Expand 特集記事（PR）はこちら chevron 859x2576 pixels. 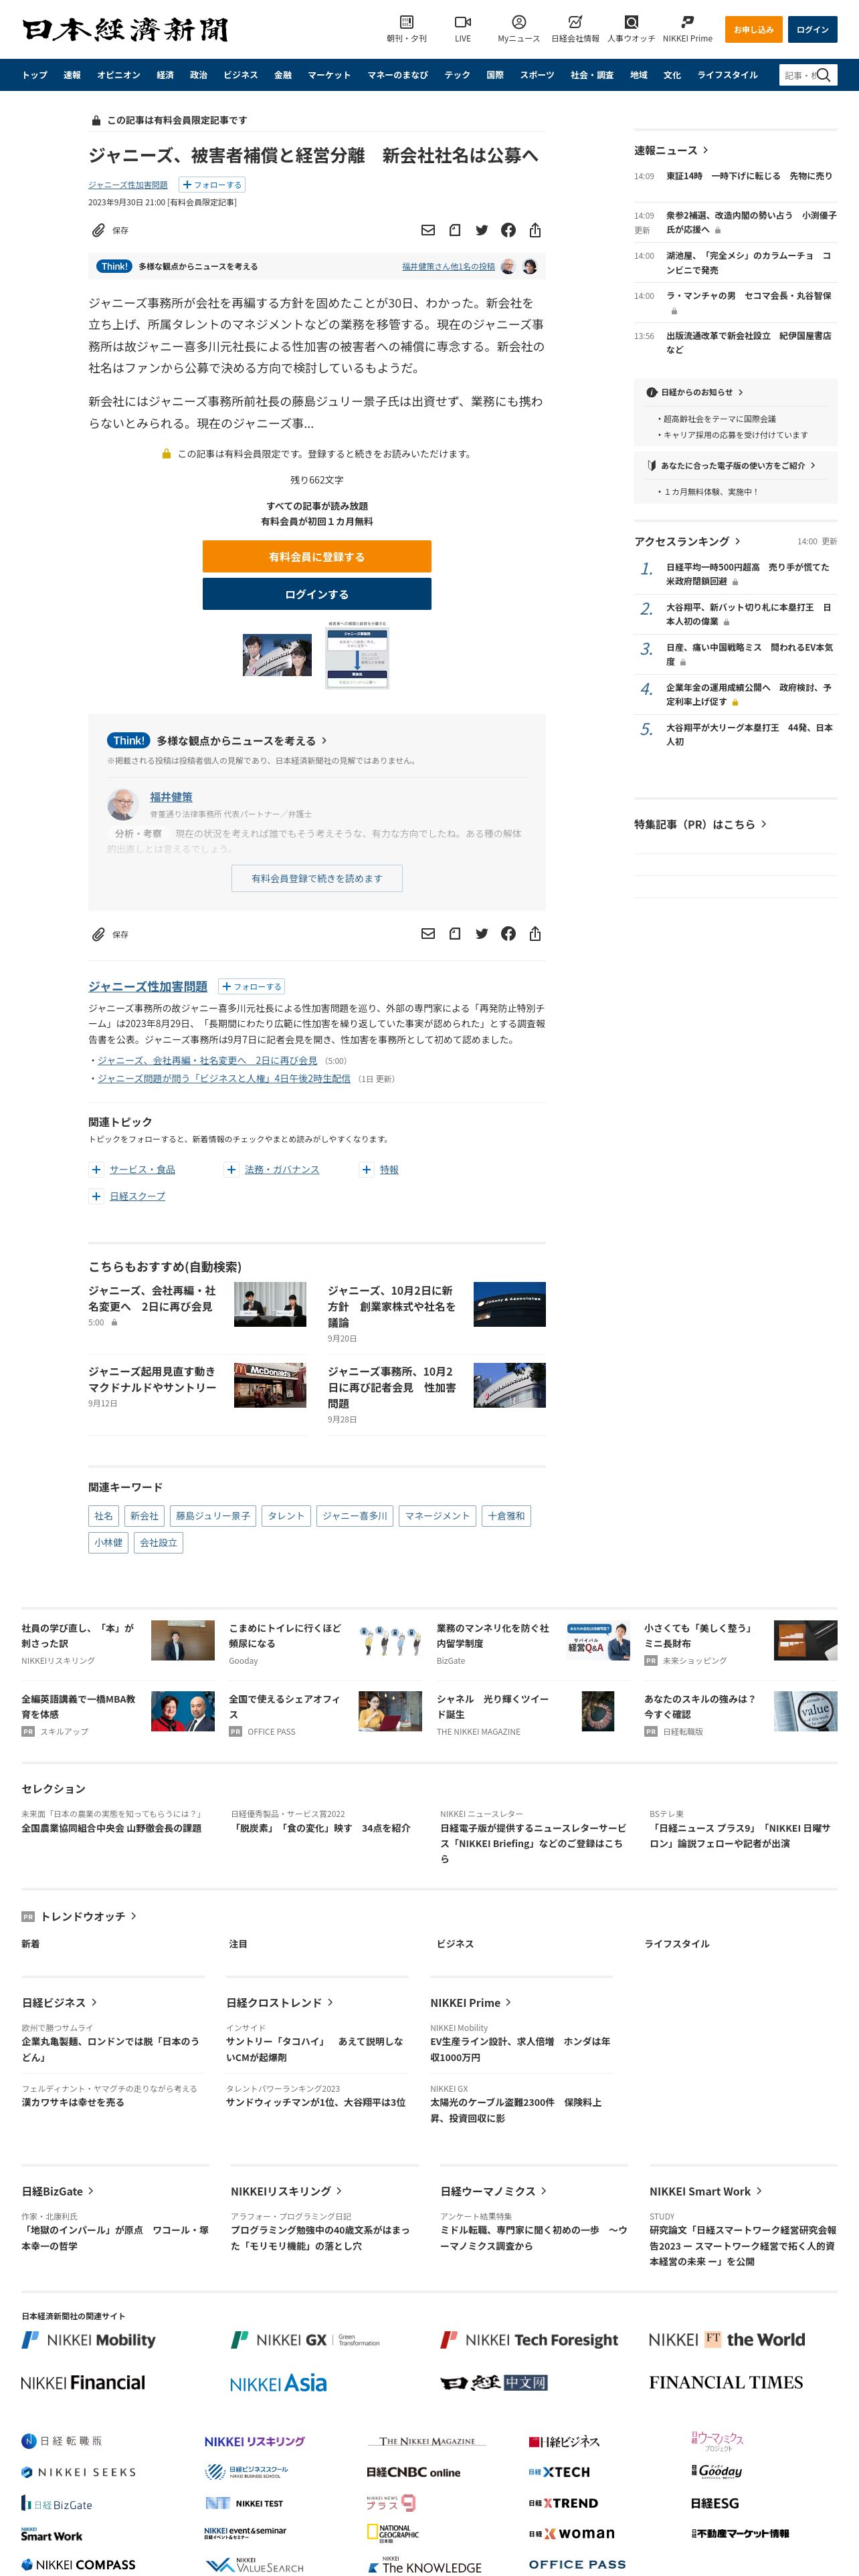[x=764, y=824]
